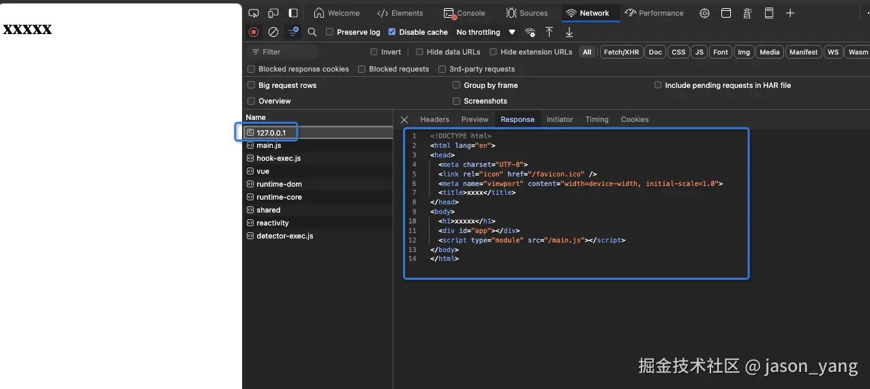870x389 pixels.
Task: Enable Preserve log checkbox
Action: [x=330, y=32]
